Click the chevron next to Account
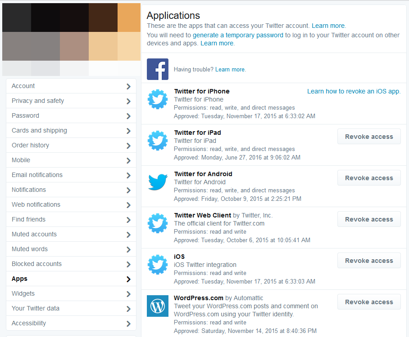 pos(128,86)
